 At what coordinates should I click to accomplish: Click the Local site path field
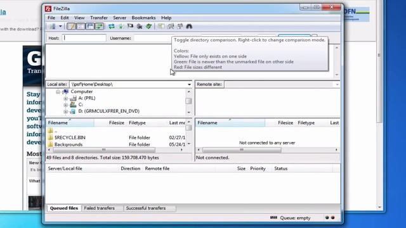(128, 84)
